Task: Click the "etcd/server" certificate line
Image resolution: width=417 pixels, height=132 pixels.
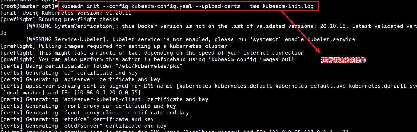Action: [x=84, y=126]
